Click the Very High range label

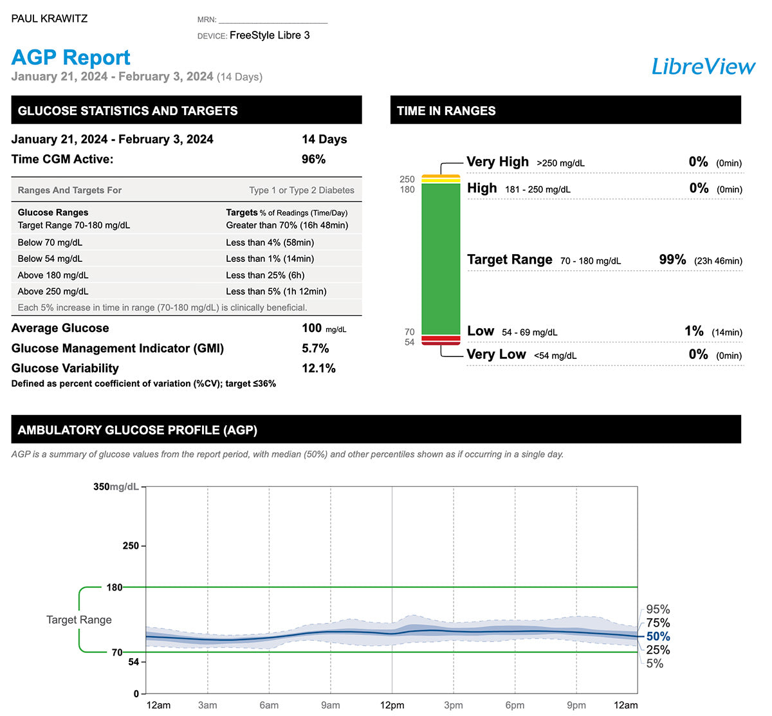(497, 162)
